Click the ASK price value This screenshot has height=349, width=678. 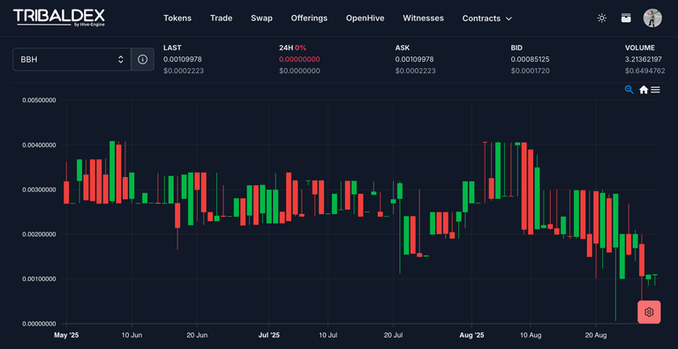(414, 59)
